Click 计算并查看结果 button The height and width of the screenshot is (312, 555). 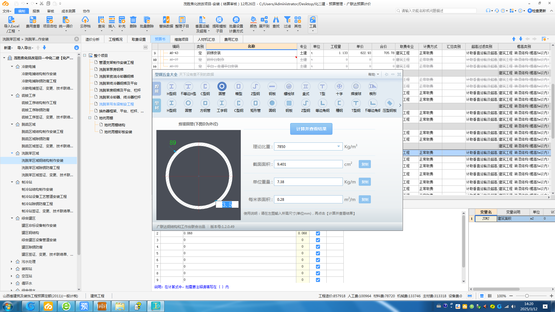tap(311, 129)
